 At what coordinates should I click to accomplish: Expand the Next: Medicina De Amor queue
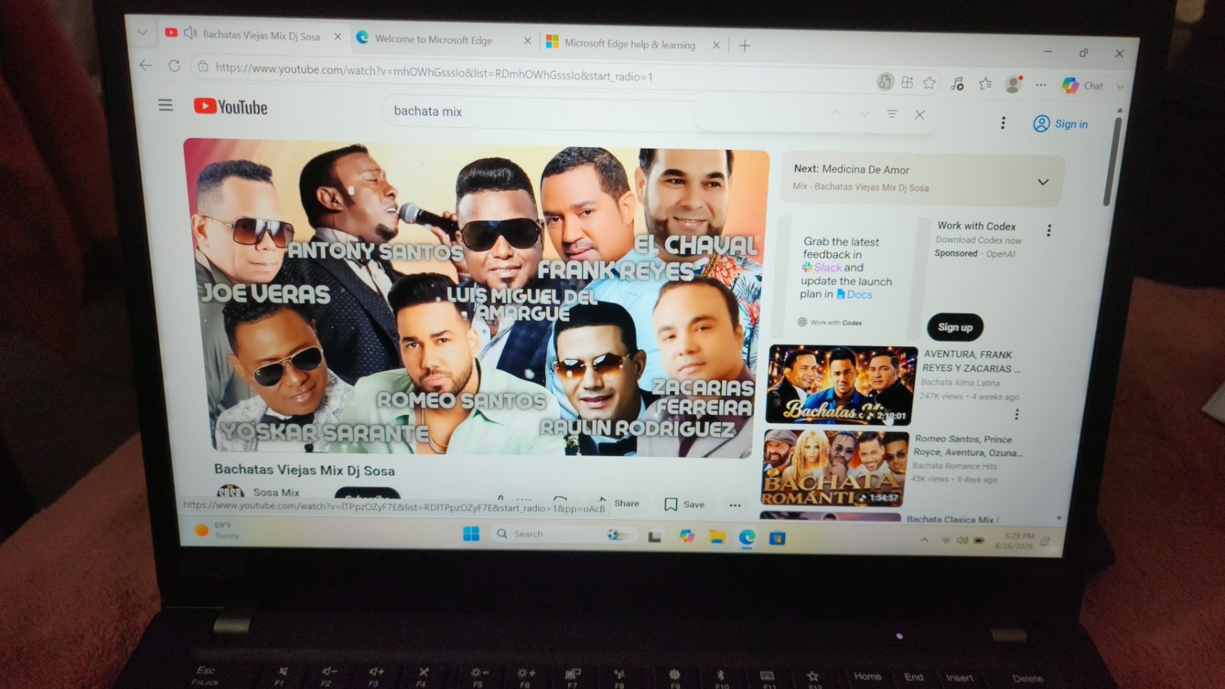coord(1043,182)
